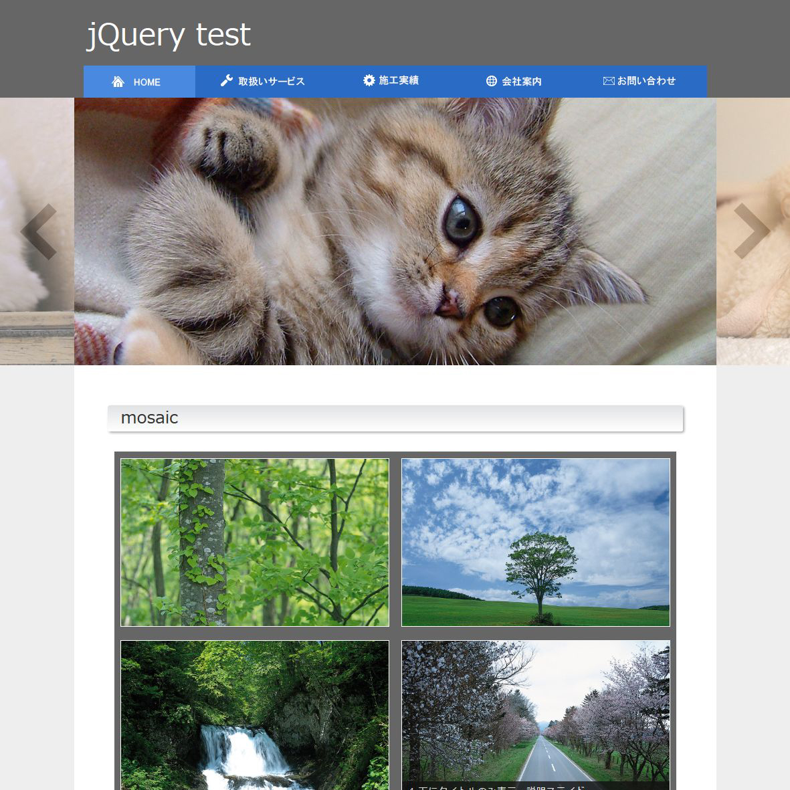The height and width of the screenshot is (790, 790).
Task: Click the globe icon beside 会社案内
Action: [492, 81]
